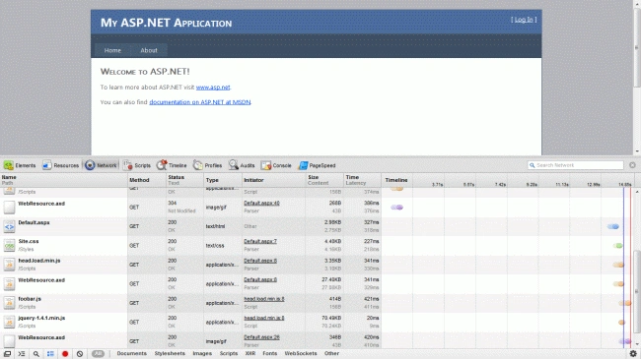The width and height of the screenshot is (641, 359).
Task: Open the www.asp.net link
Action: point(213,88)
